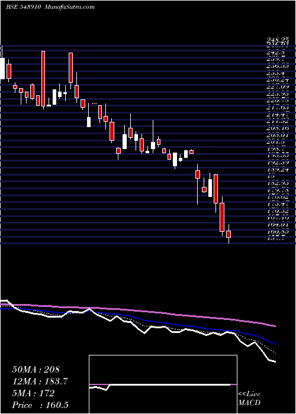296x414 pixels.
Task: Click the 173.47 price axis label
Action: click(278, 204)
